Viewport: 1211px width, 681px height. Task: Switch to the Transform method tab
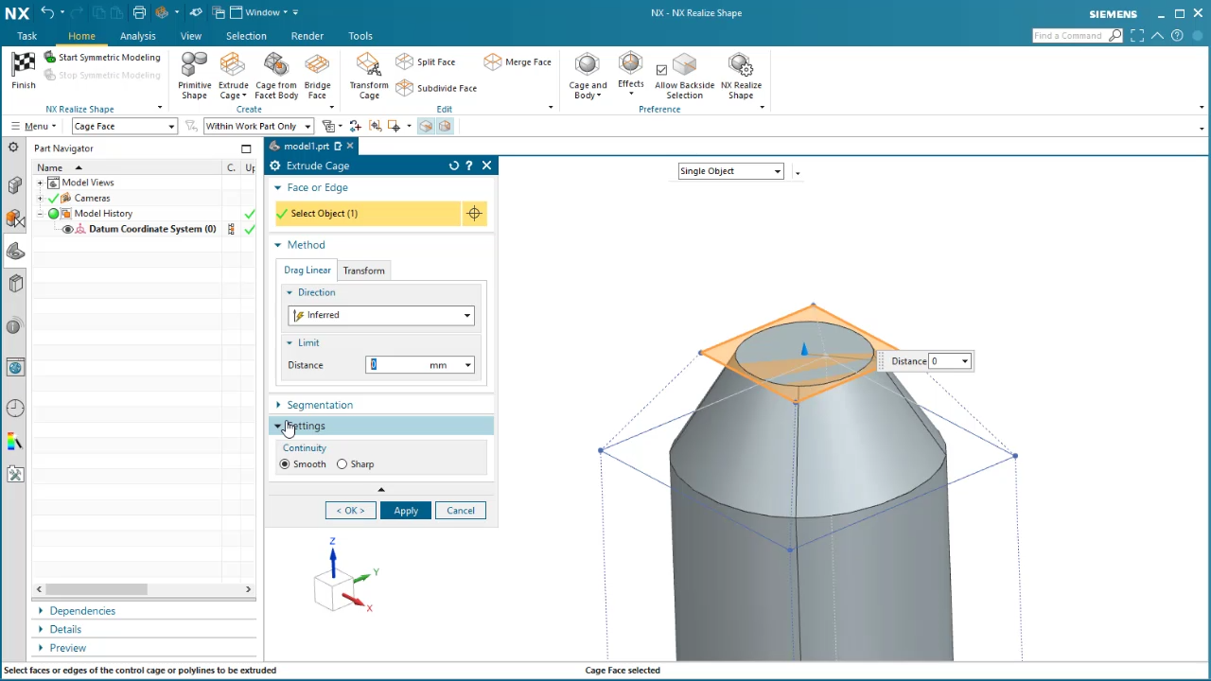pos(363,271)
